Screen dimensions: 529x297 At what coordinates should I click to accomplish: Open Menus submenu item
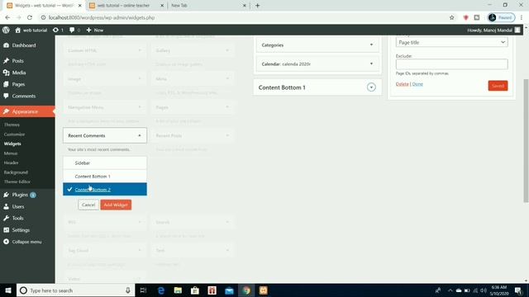(x=11, y=153)
